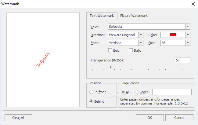Open the Direction dropdown arrow
198x125 pixels.
[x=141, y=35]
